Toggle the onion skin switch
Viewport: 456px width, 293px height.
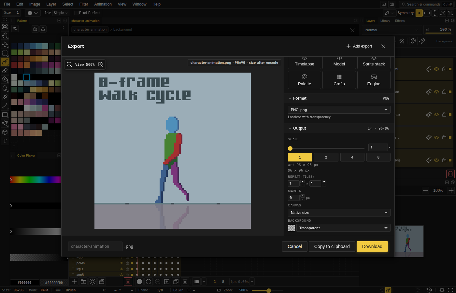[x=196, y=282]
